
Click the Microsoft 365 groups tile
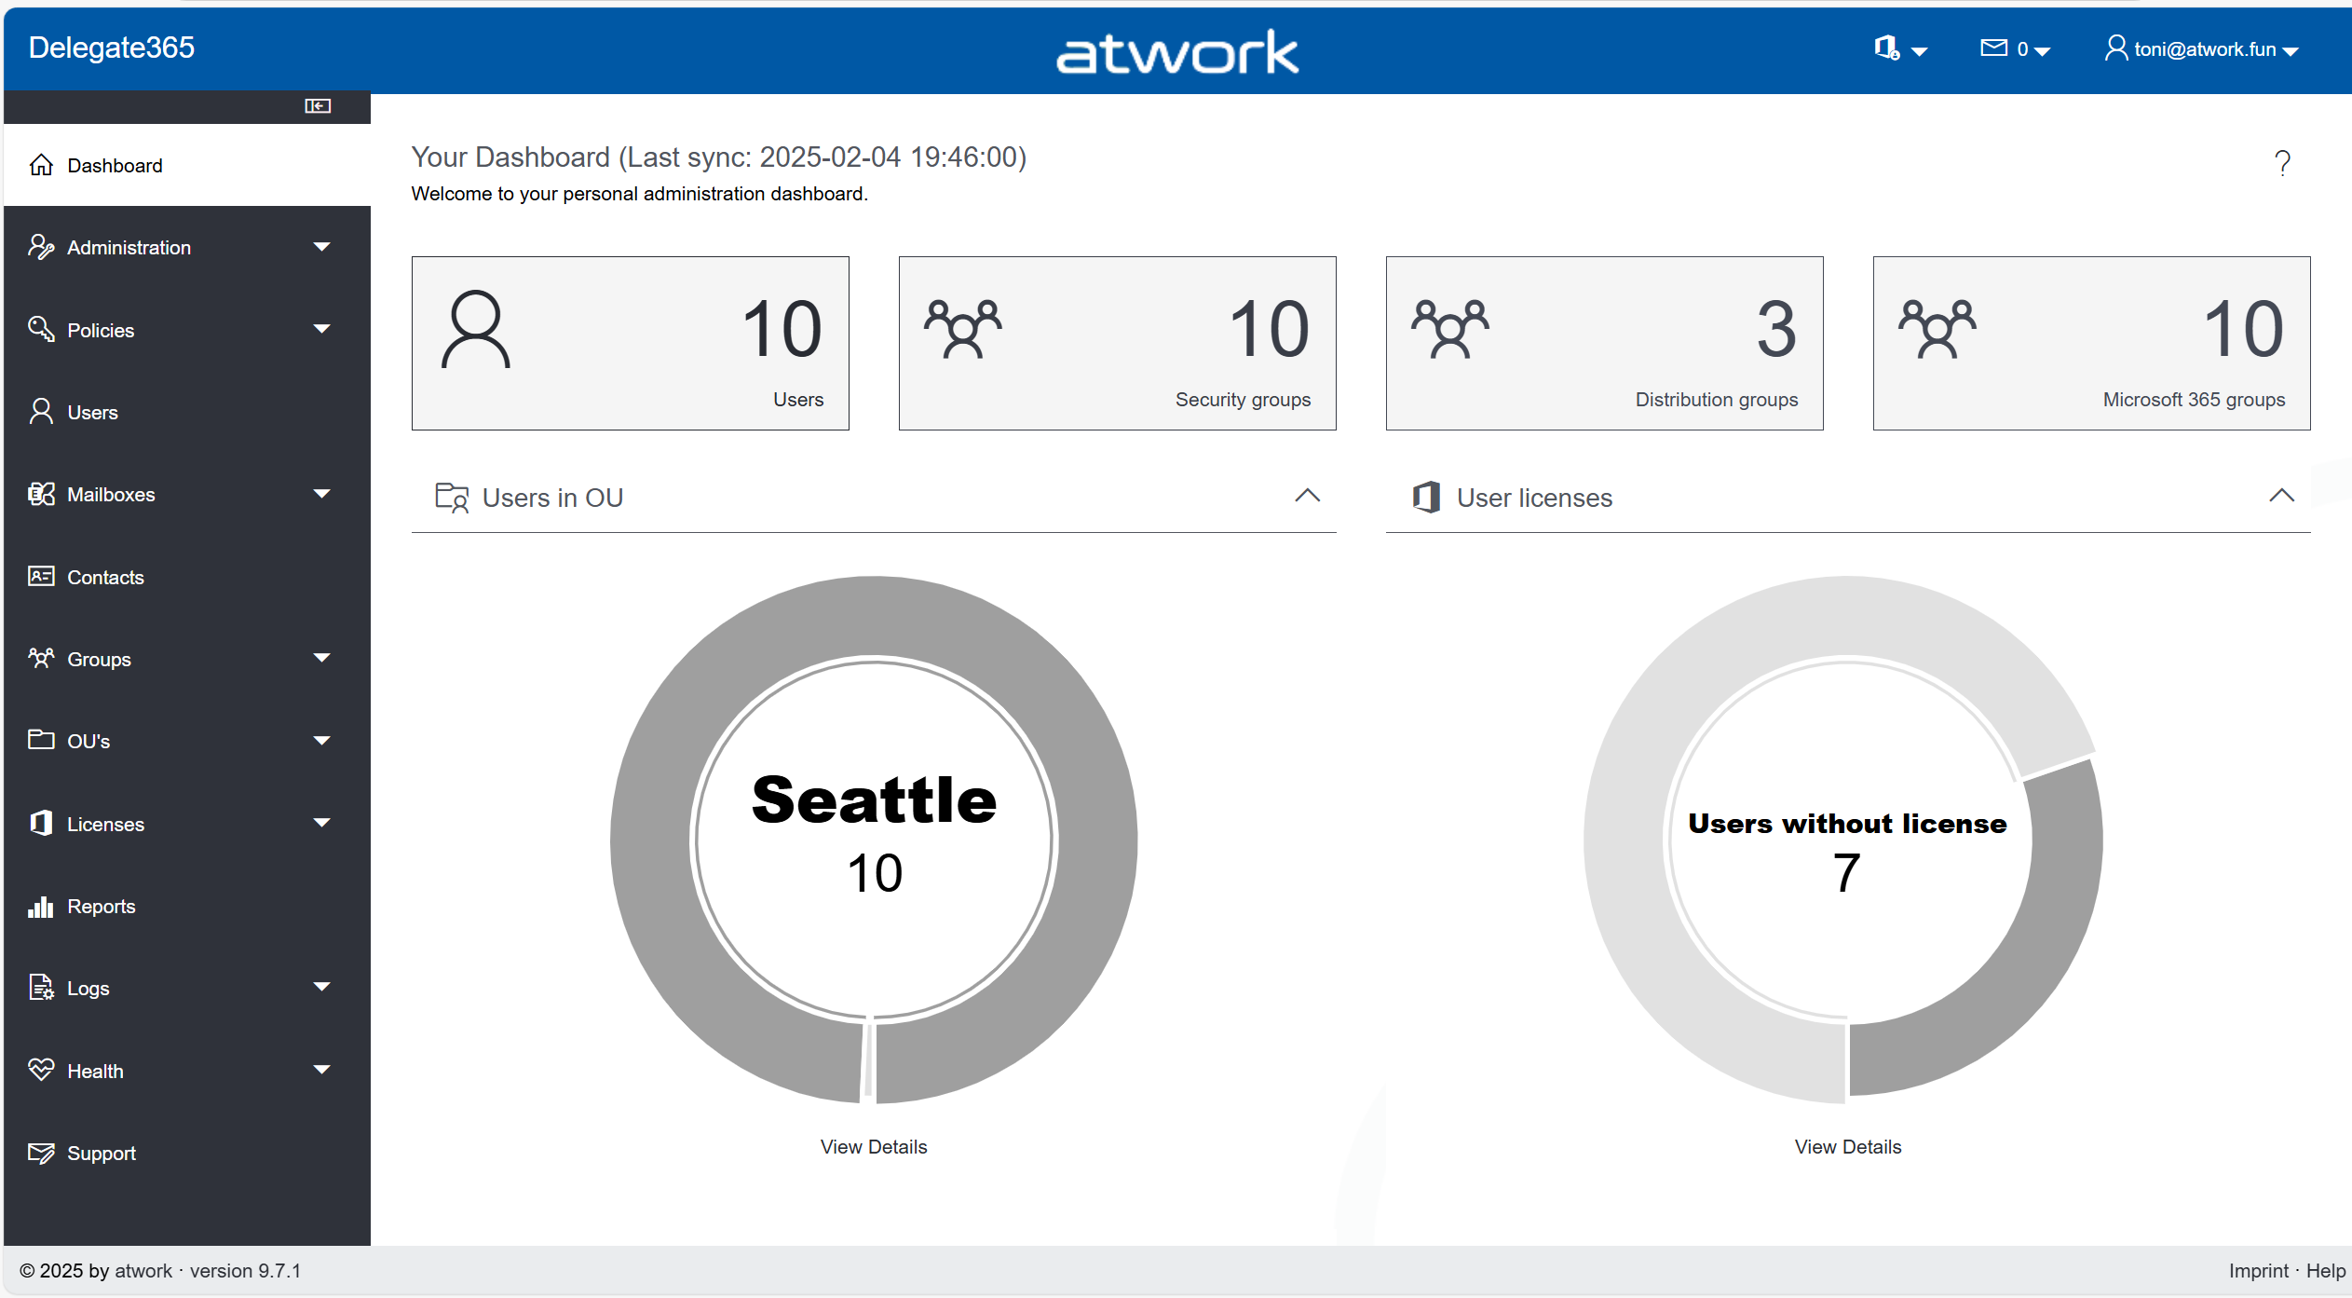[x=2090, y=343]
